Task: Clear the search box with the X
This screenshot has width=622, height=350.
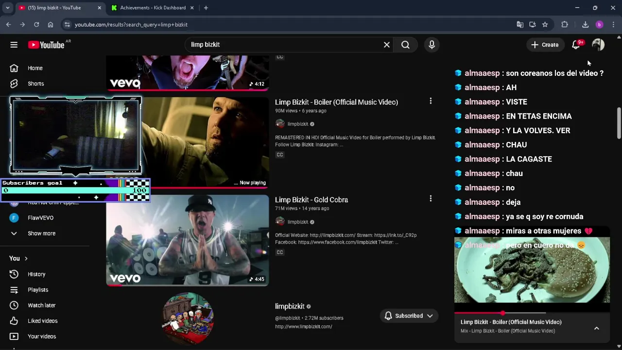Action: tap(387, 45)
